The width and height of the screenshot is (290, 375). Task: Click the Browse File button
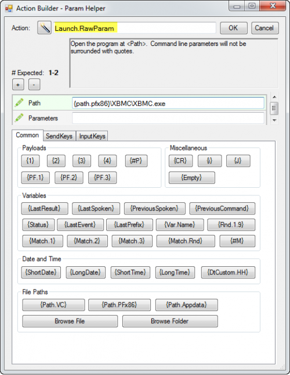coord(70,321)
